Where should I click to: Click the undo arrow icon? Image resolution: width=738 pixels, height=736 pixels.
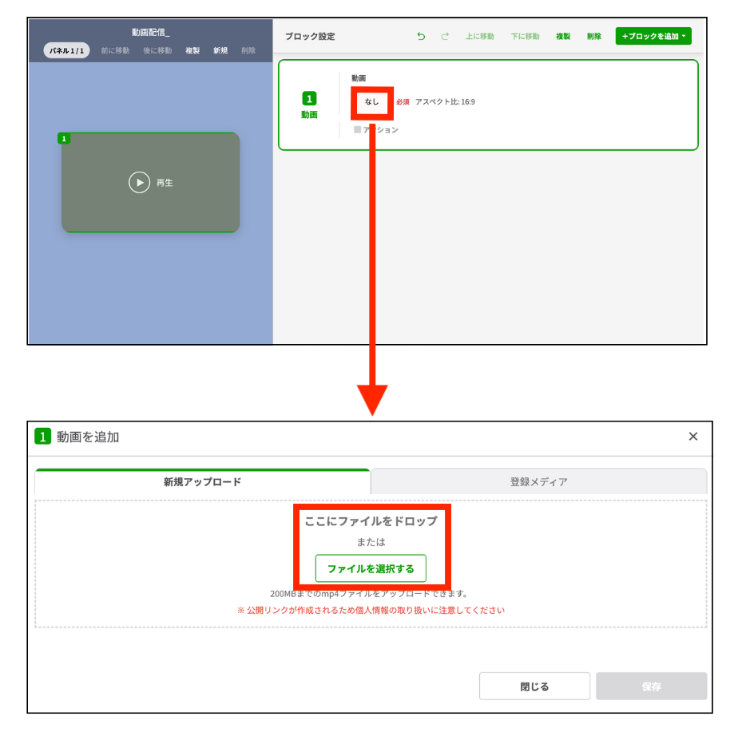tap(421, 36)
